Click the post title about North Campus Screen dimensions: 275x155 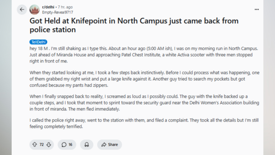(x=134, y=25)
